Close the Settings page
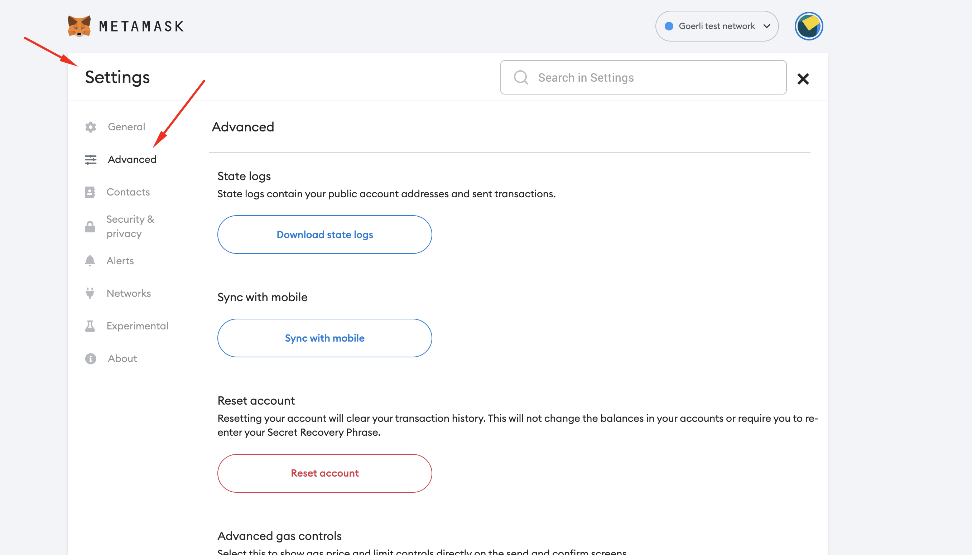Image resolution: width=972 pixels, height=555 pixels. (x=803, y=79)
